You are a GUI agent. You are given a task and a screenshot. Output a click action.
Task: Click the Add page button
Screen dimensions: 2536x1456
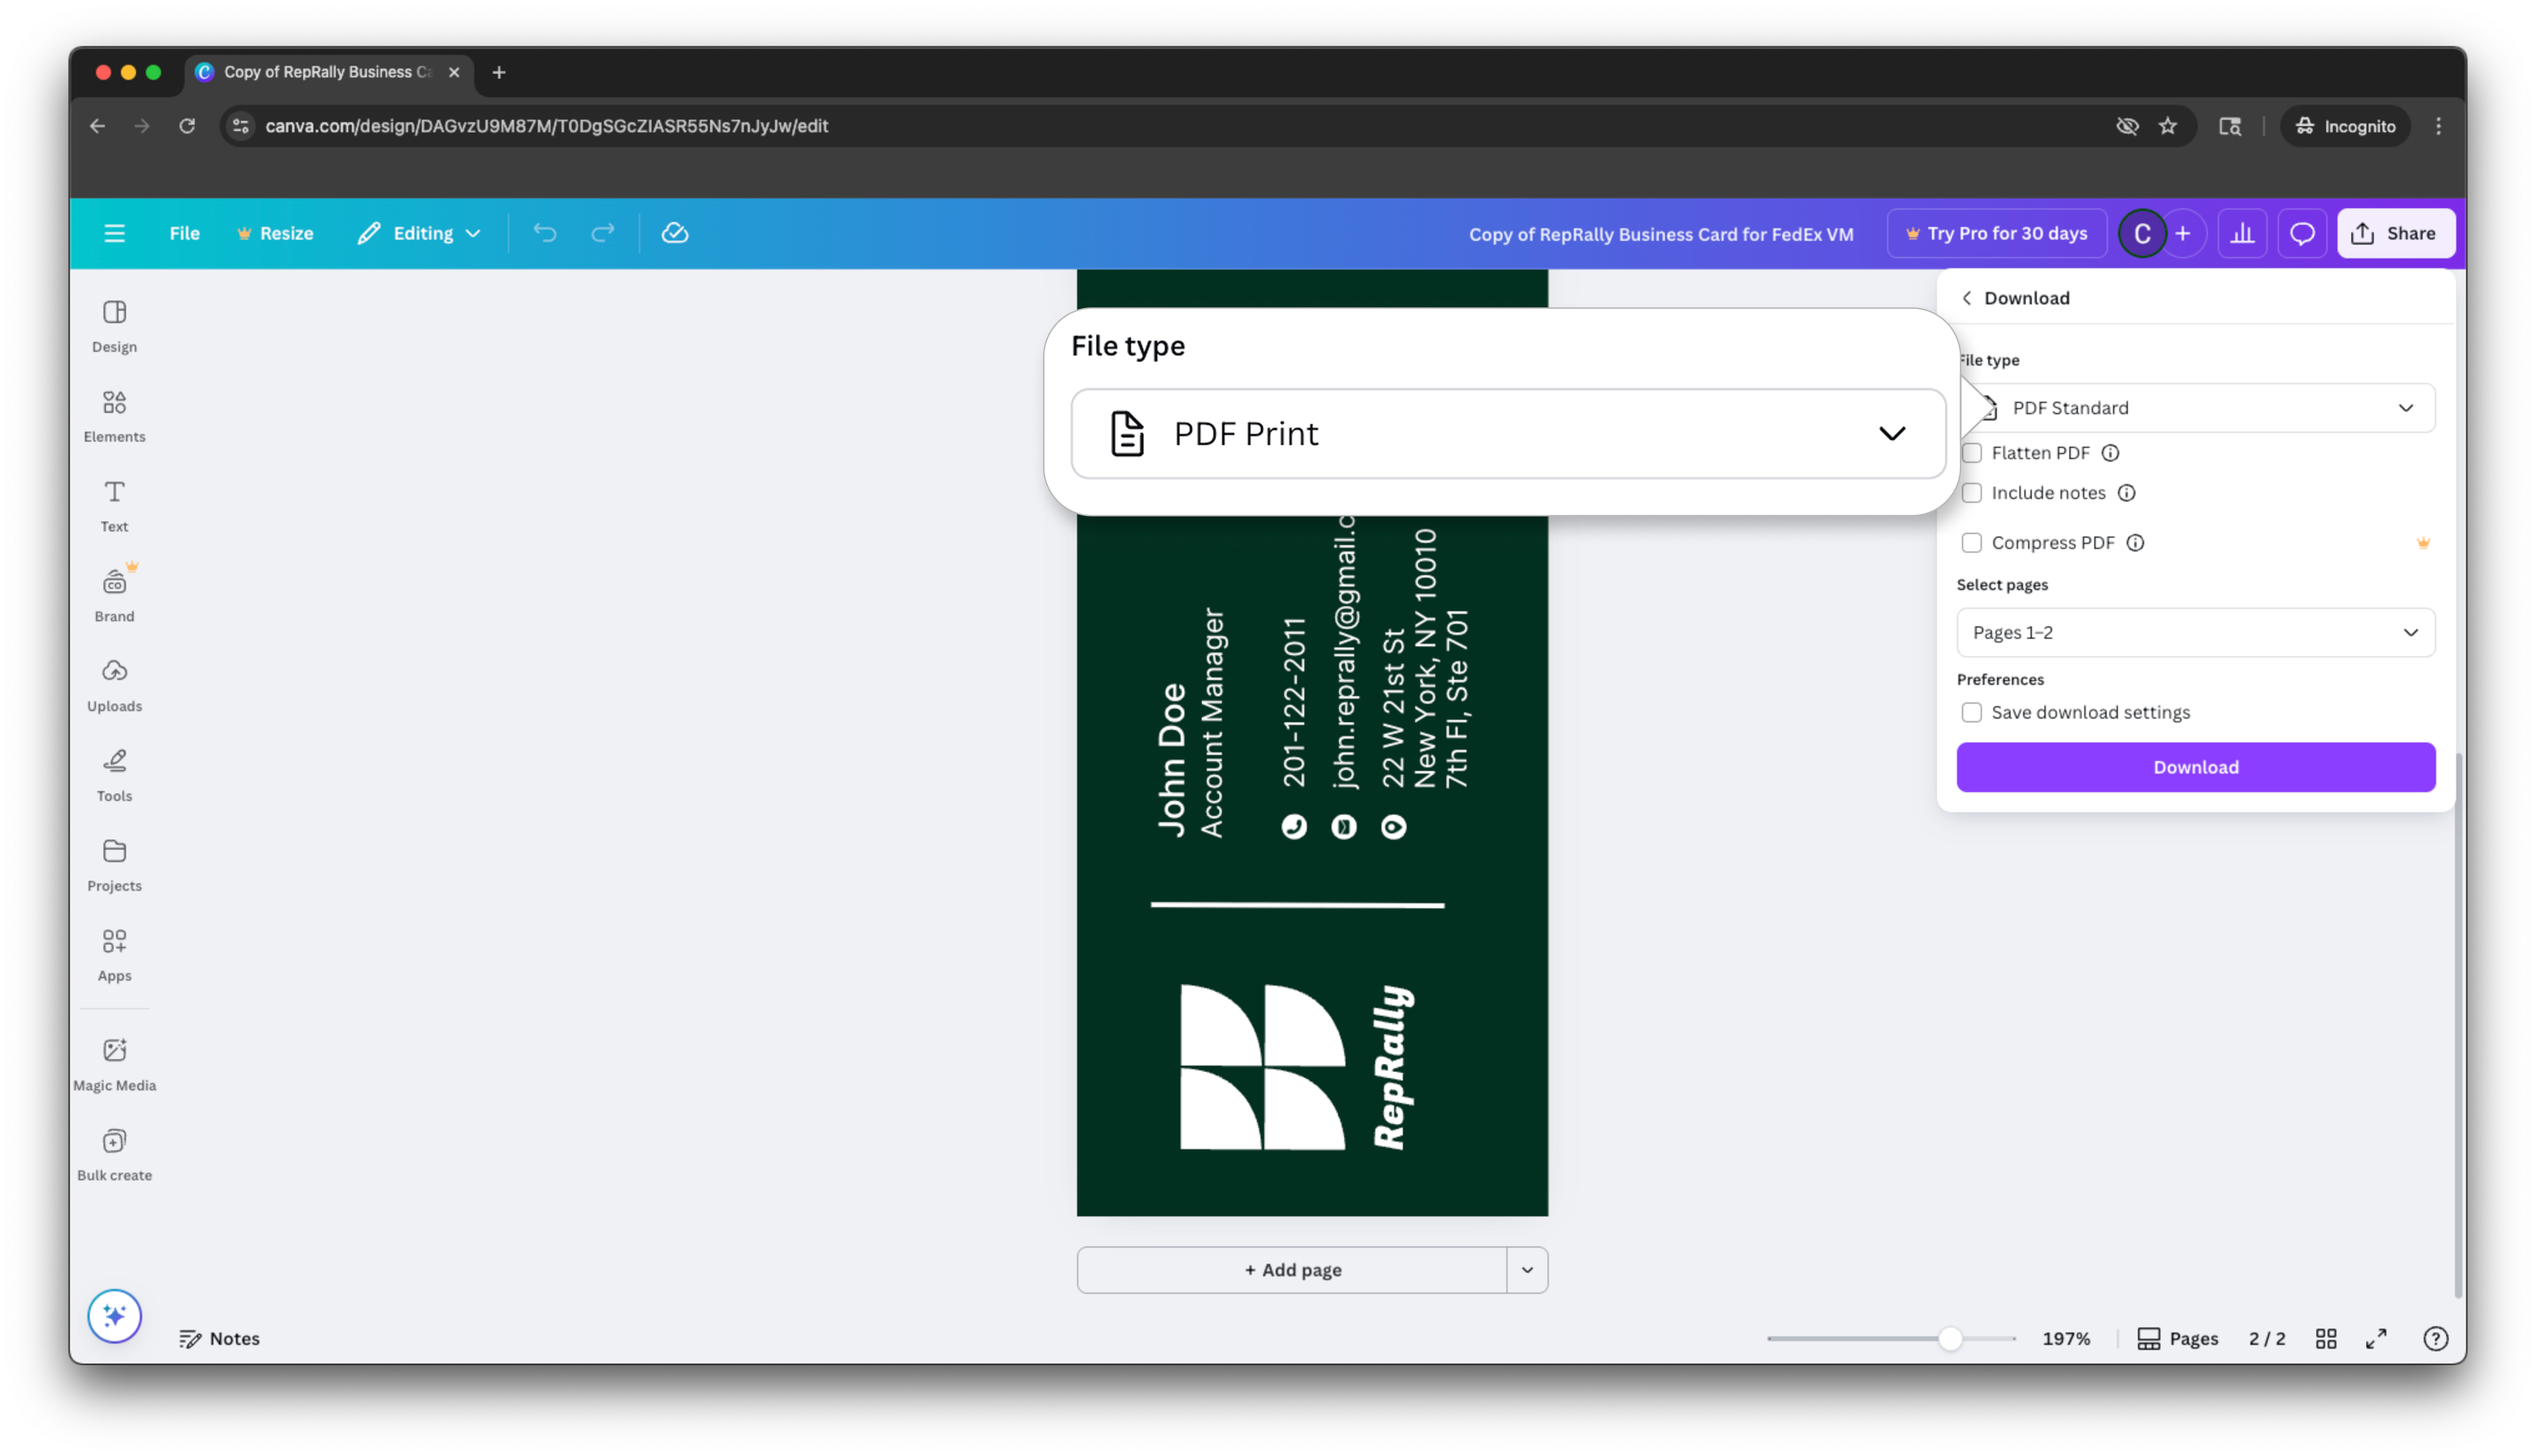coord(1292,1270)
